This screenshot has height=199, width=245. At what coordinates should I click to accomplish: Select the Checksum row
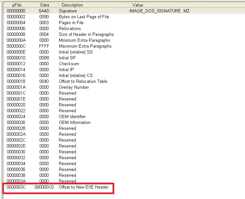point(69,64)
